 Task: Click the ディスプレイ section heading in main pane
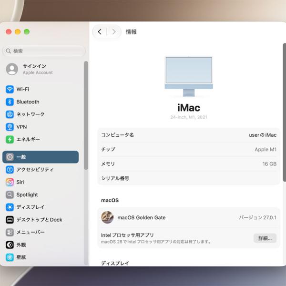pos(115,263)
